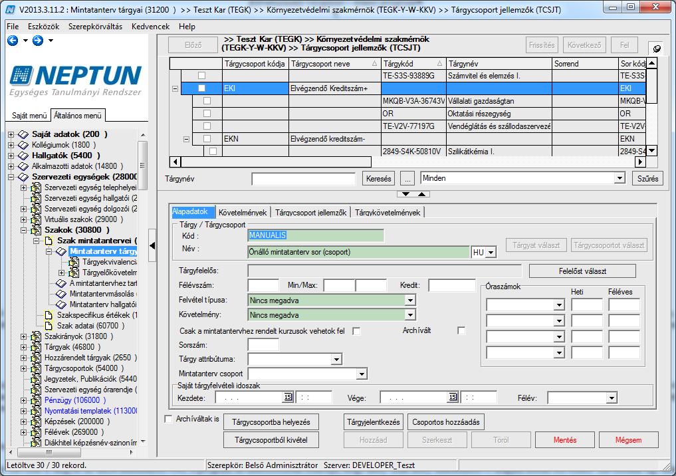The width and height of the screenshot is (676, 476).
Task: Open the back arrow history dropdown
Action: (25, 41)
